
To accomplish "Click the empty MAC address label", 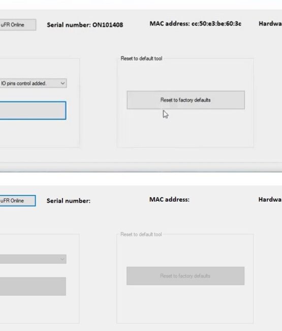I will point(169,200).
